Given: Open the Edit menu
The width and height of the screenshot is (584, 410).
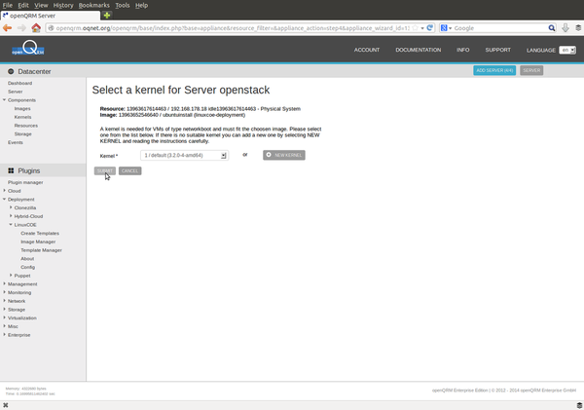Looking at the screenshot, I should (23, 5).
